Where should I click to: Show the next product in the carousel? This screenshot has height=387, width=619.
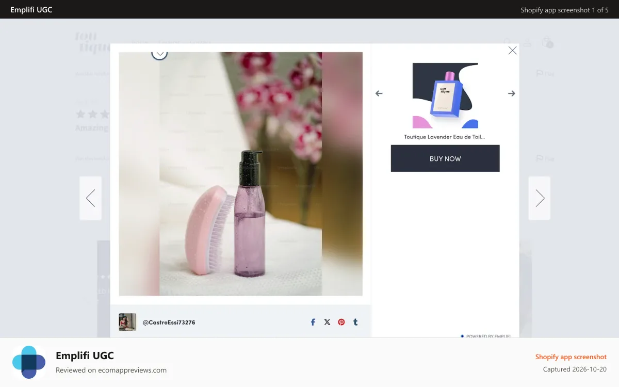[511, 93]
